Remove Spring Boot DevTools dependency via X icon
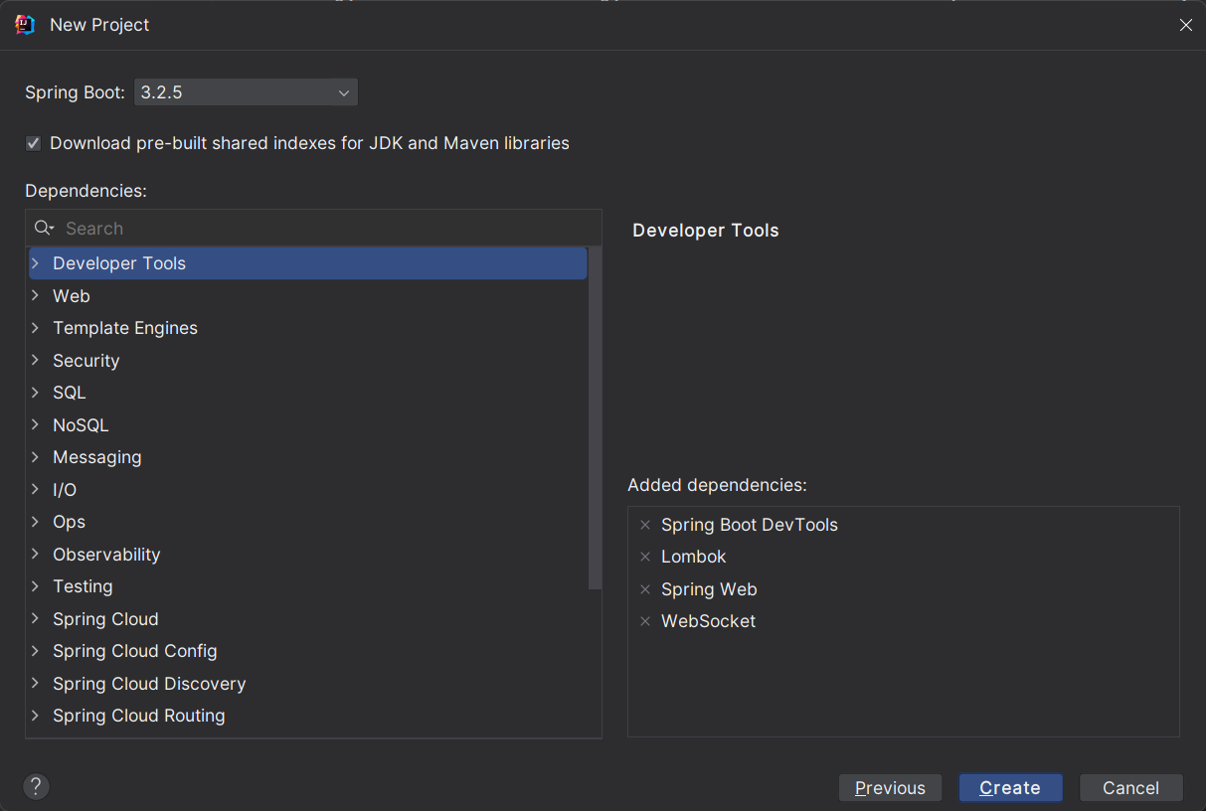The image size is (1206, 811). (645, 525)
